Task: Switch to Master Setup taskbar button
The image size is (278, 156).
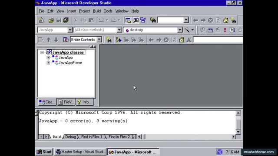Action: pyautogui.click(x=80, y=152)
